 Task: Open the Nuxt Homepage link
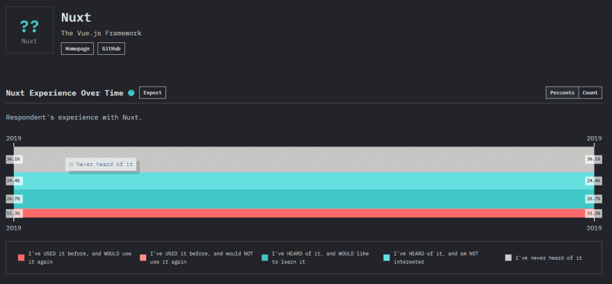tap(77, 49)
